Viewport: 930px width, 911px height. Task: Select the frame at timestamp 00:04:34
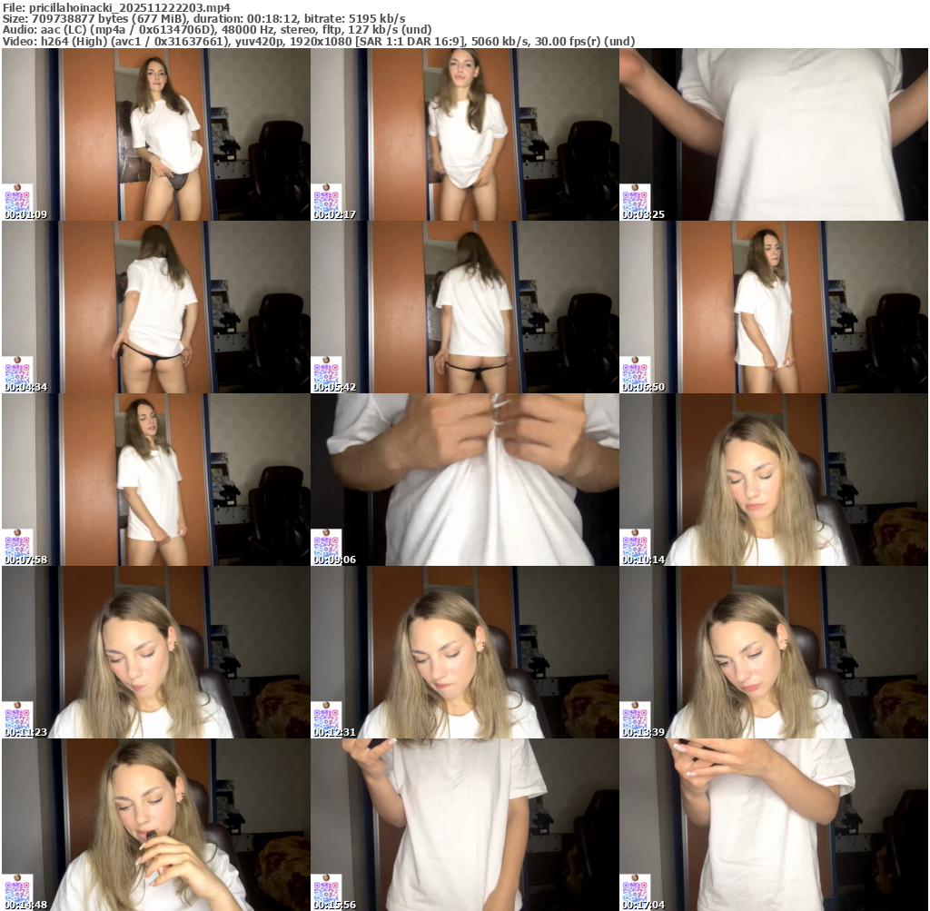pyautogui.click(x=155, y=307)
